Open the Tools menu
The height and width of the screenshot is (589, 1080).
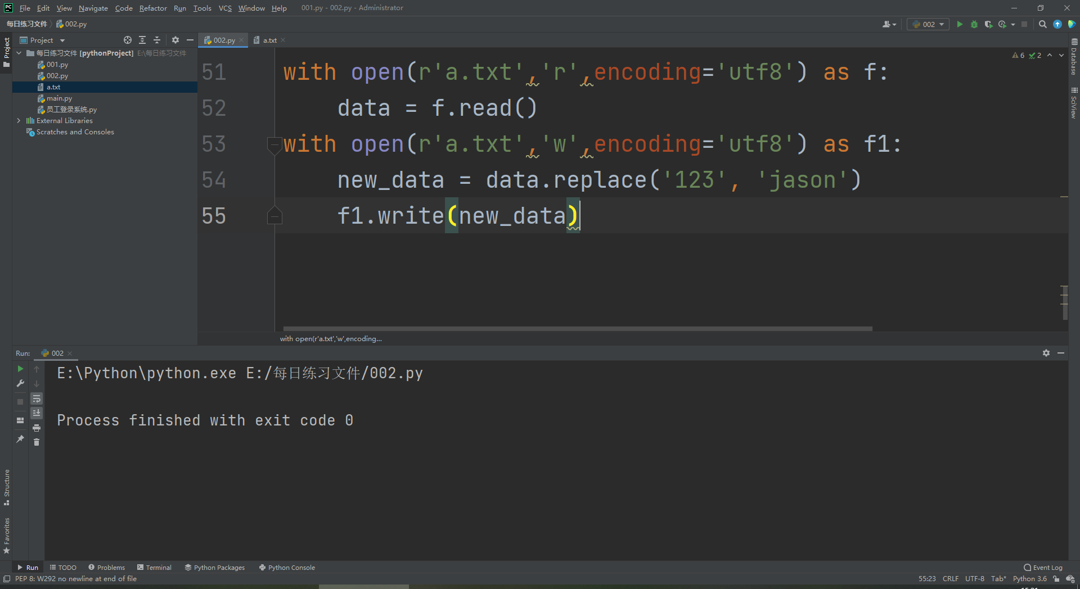point(202,8)
